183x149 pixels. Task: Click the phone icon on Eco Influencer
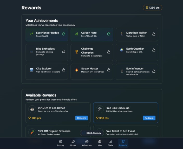click(x=122, y=71)
